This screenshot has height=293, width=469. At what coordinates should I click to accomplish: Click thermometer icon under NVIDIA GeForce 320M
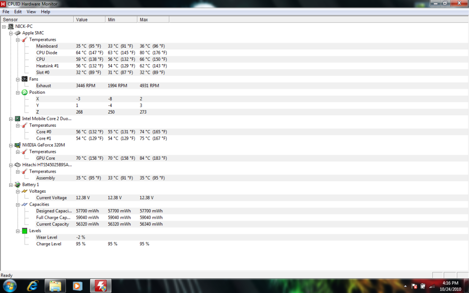[x=25, y=152]
